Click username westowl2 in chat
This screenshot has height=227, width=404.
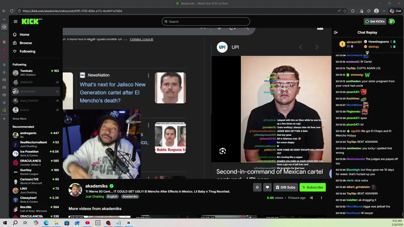coord(352,62)
